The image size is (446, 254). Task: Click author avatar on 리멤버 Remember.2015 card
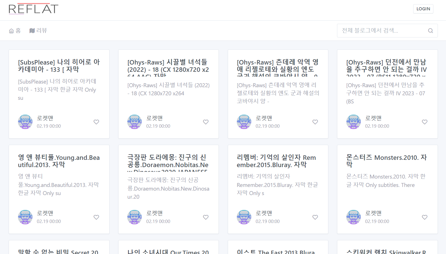click(244, 217)
